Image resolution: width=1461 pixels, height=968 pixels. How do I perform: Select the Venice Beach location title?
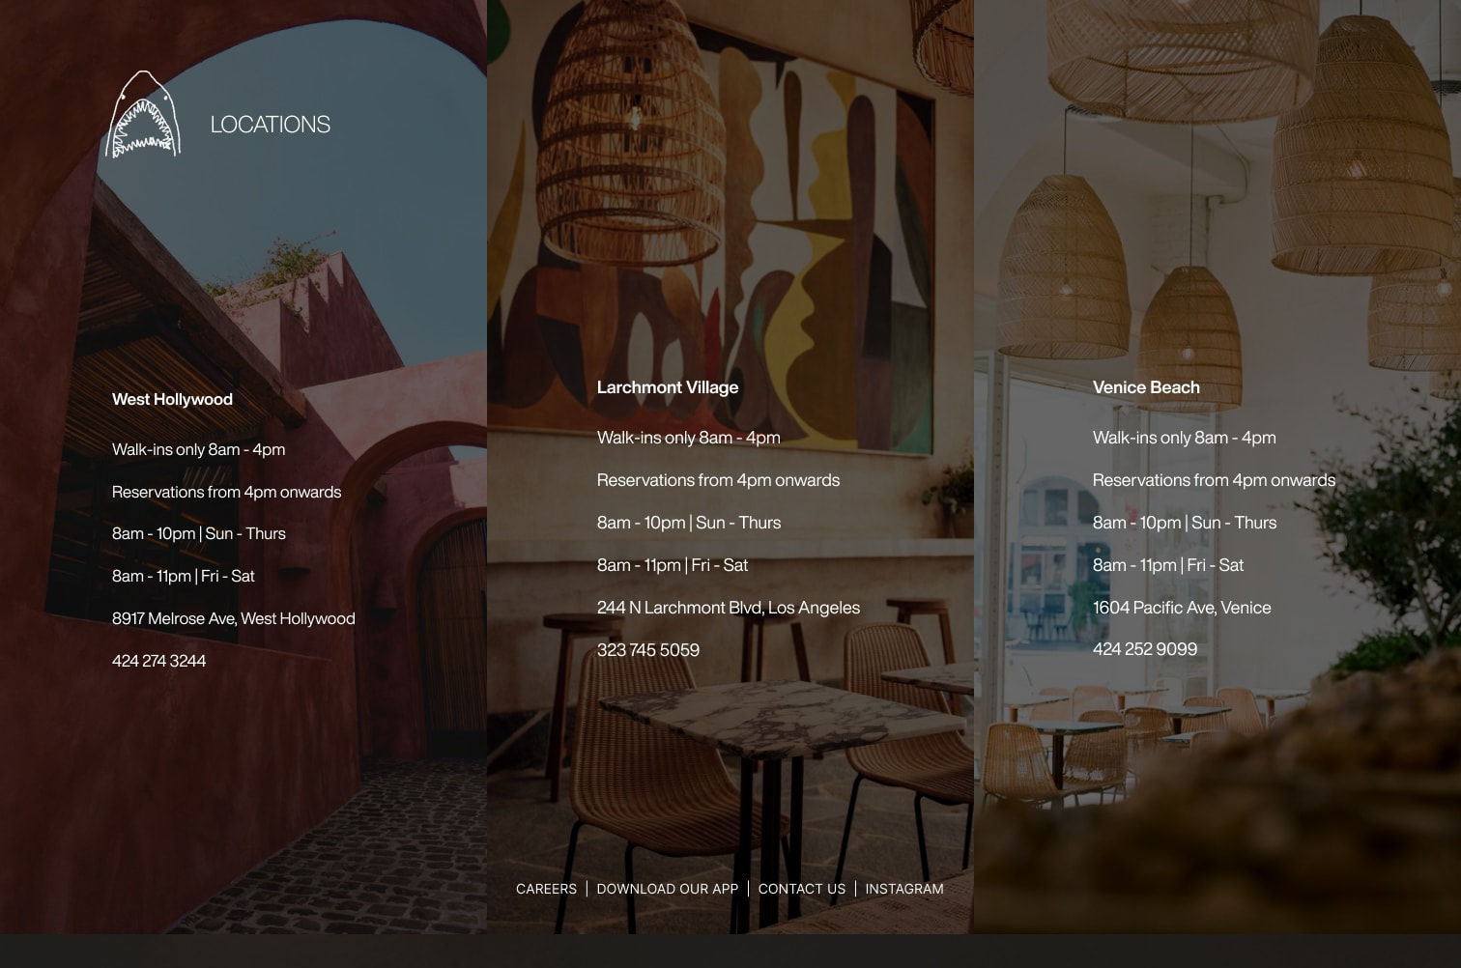[1146, 387]
